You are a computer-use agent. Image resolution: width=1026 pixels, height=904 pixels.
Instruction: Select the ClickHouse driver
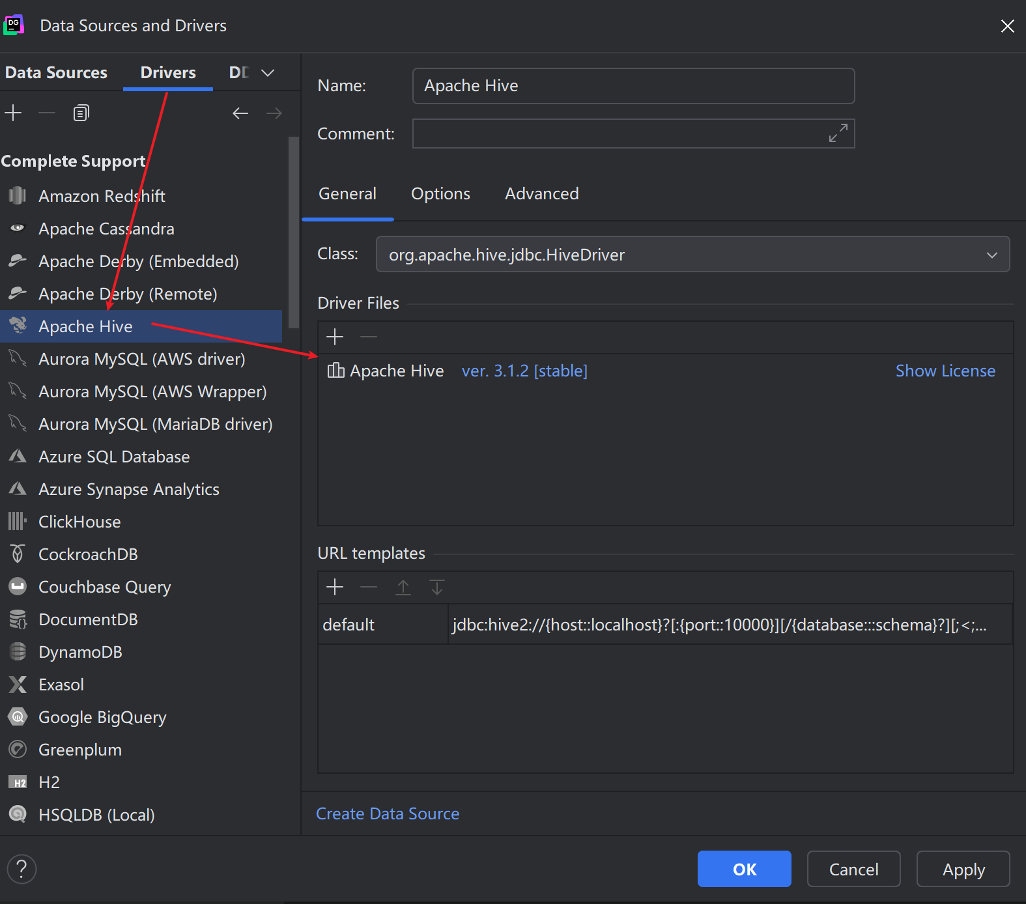(x=141, y=522)
